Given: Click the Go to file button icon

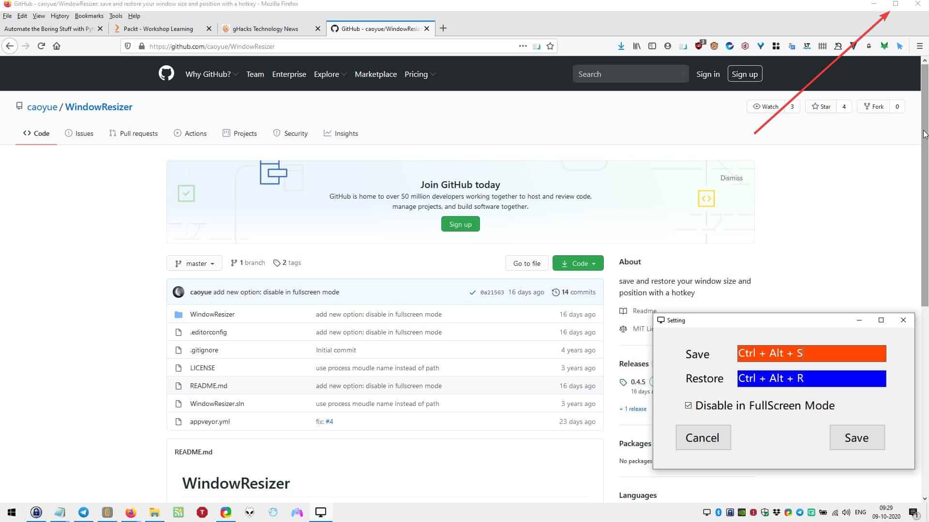Looking at the screenshot, I should pos(527,262).
